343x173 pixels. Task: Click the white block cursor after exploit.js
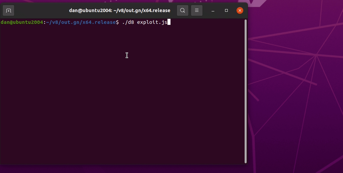(x=169, y=22)
